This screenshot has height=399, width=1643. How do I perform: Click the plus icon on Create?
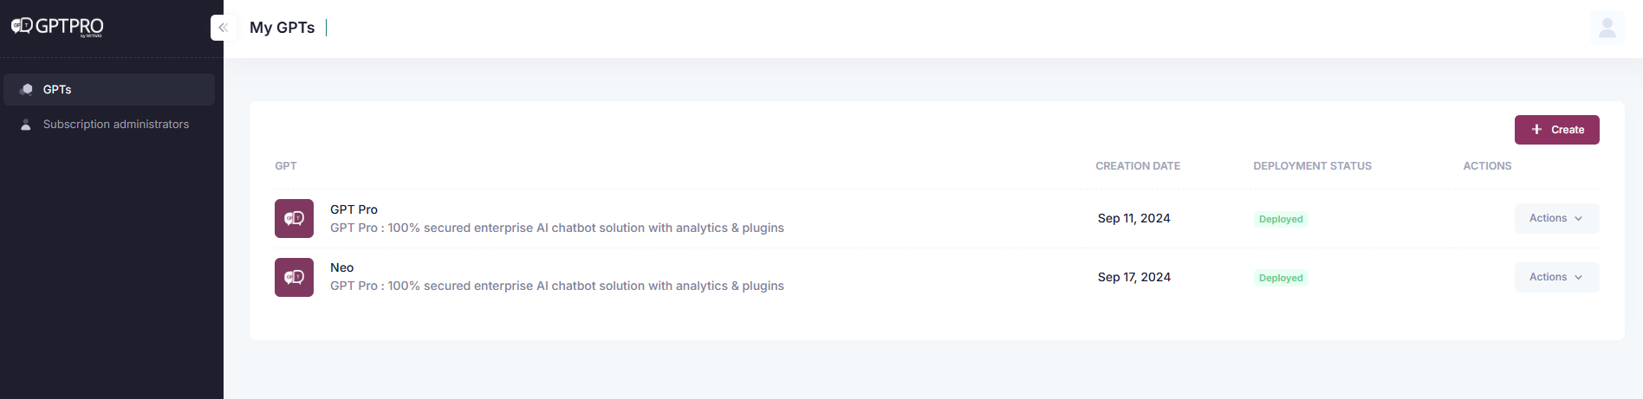[1536, 130]
